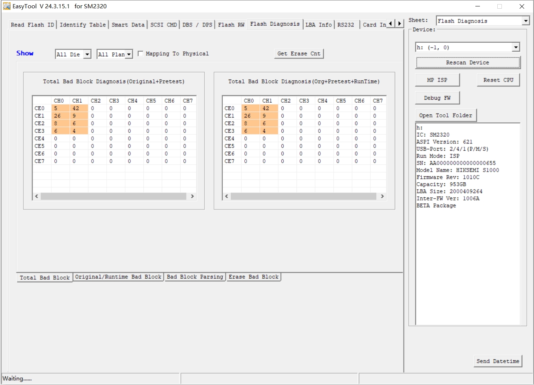
Task: Open the All Plan dropdown
Action: click(129, 54)
